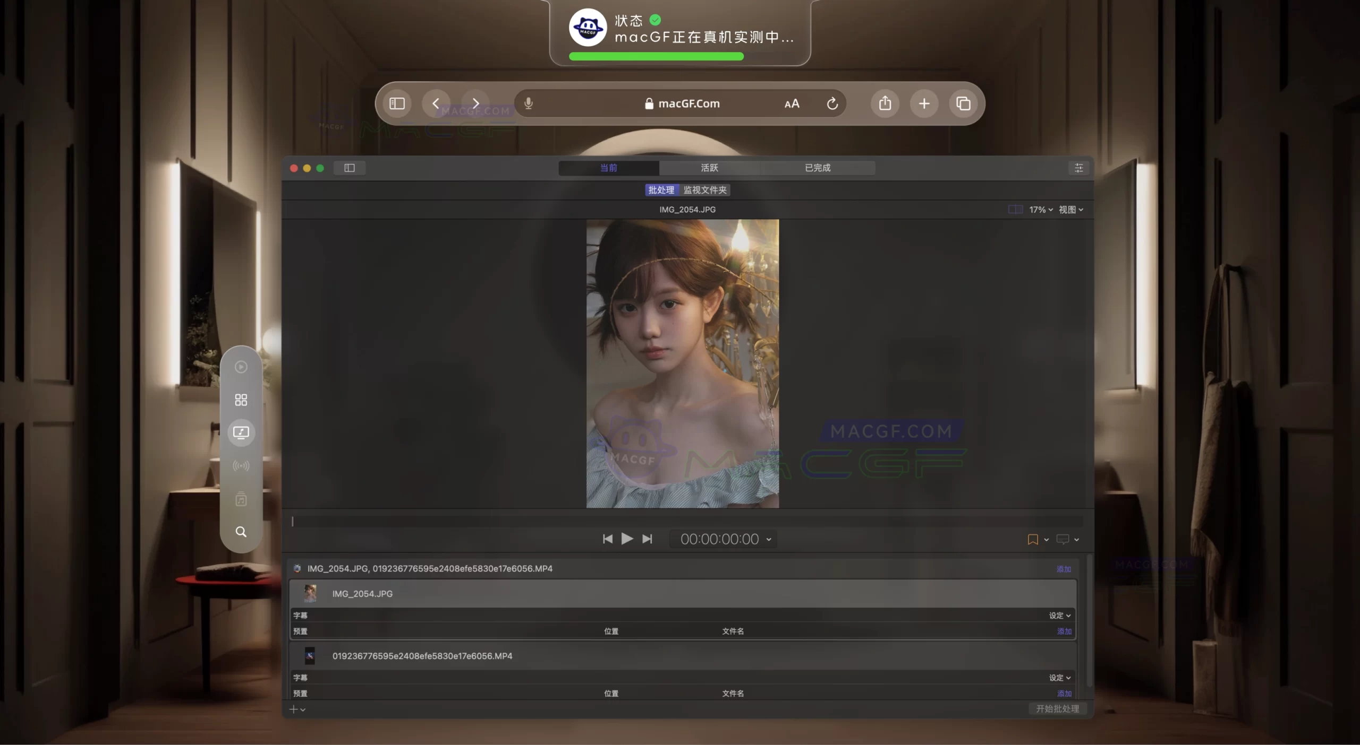
Task: Click the IMG_2054.JPG thumbnail in batch list
Action: point(311,593)
